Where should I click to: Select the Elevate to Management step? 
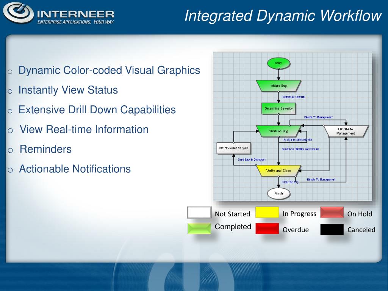click(346, 131)
